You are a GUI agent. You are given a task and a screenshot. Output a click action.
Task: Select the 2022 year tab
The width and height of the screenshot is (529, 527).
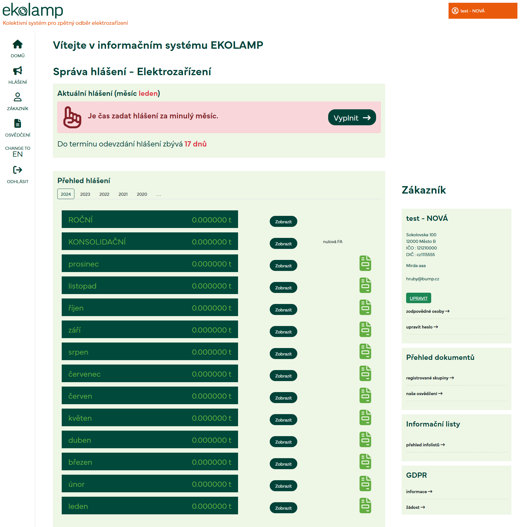pos(104,194)
